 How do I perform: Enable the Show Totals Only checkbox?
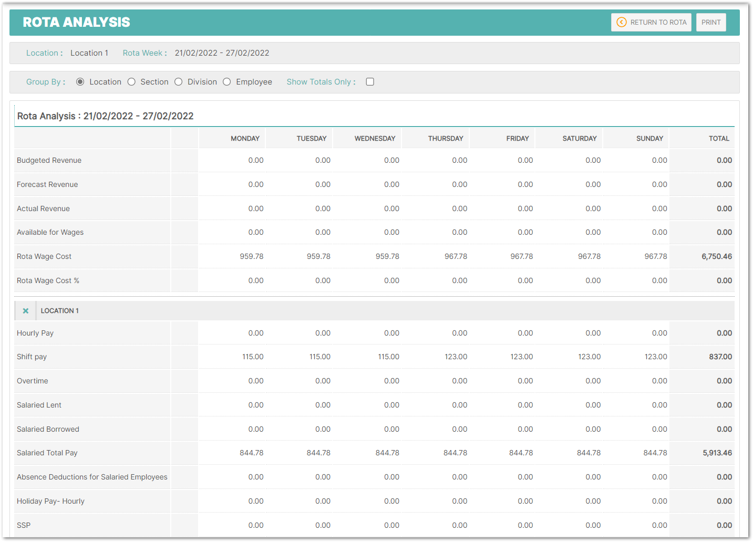tap(370, 82)
